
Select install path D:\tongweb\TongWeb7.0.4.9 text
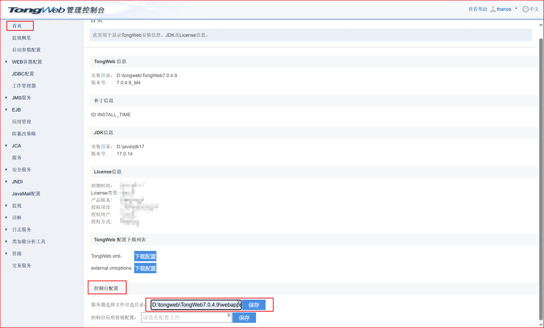point(147,76)
